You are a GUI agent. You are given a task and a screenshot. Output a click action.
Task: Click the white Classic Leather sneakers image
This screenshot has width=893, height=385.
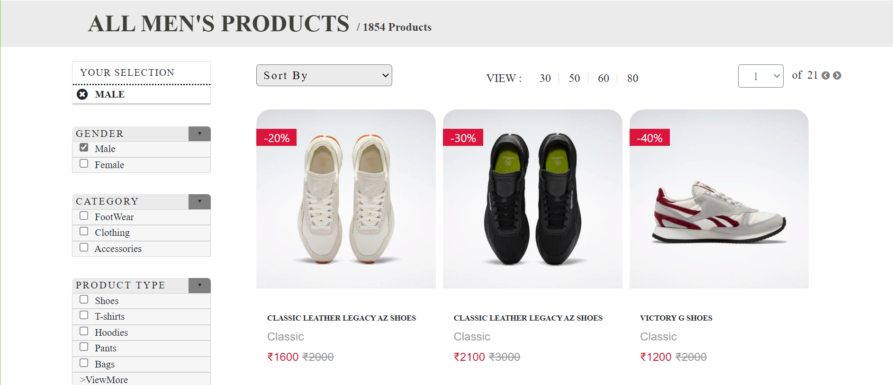[x=345, y=199]
